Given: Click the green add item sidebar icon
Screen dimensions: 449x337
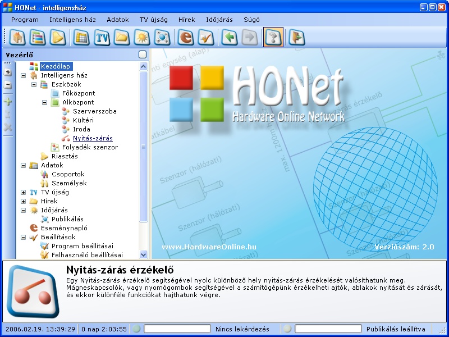Looking at the screenshot, I should [x=8, y=102].
